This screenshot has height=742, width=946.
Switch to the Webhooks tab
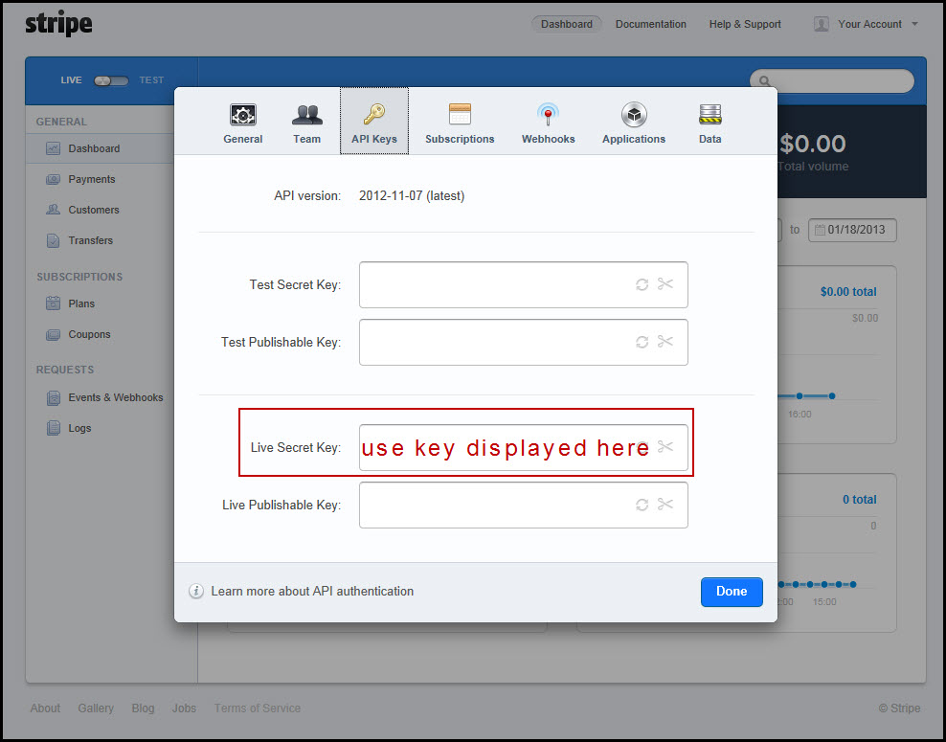(x=548, y=123)
